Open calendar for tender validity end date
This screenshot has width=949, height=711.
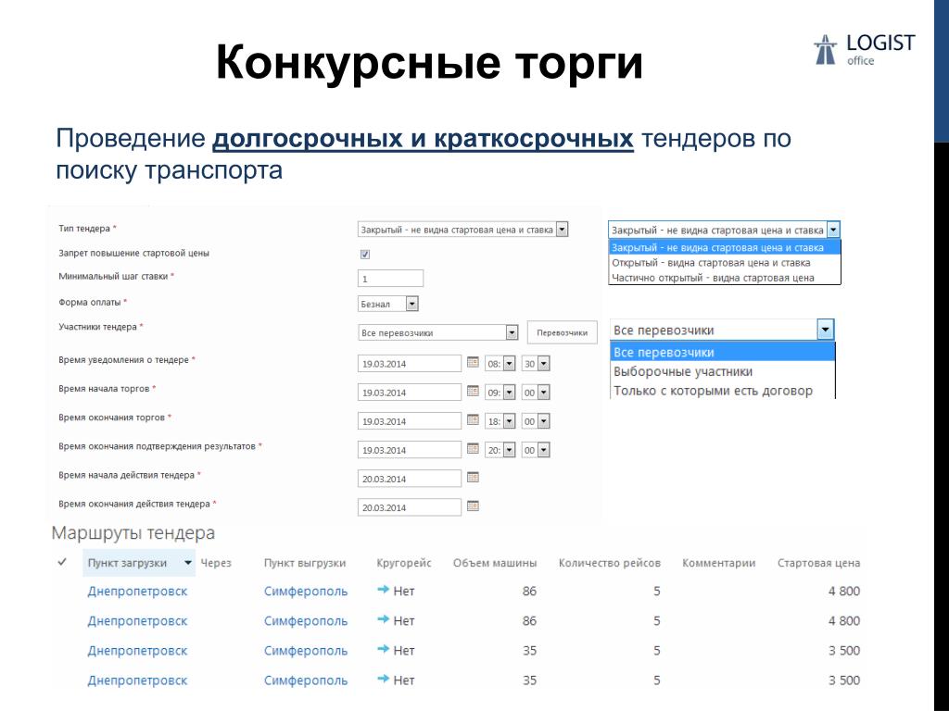tap(473, 506)
